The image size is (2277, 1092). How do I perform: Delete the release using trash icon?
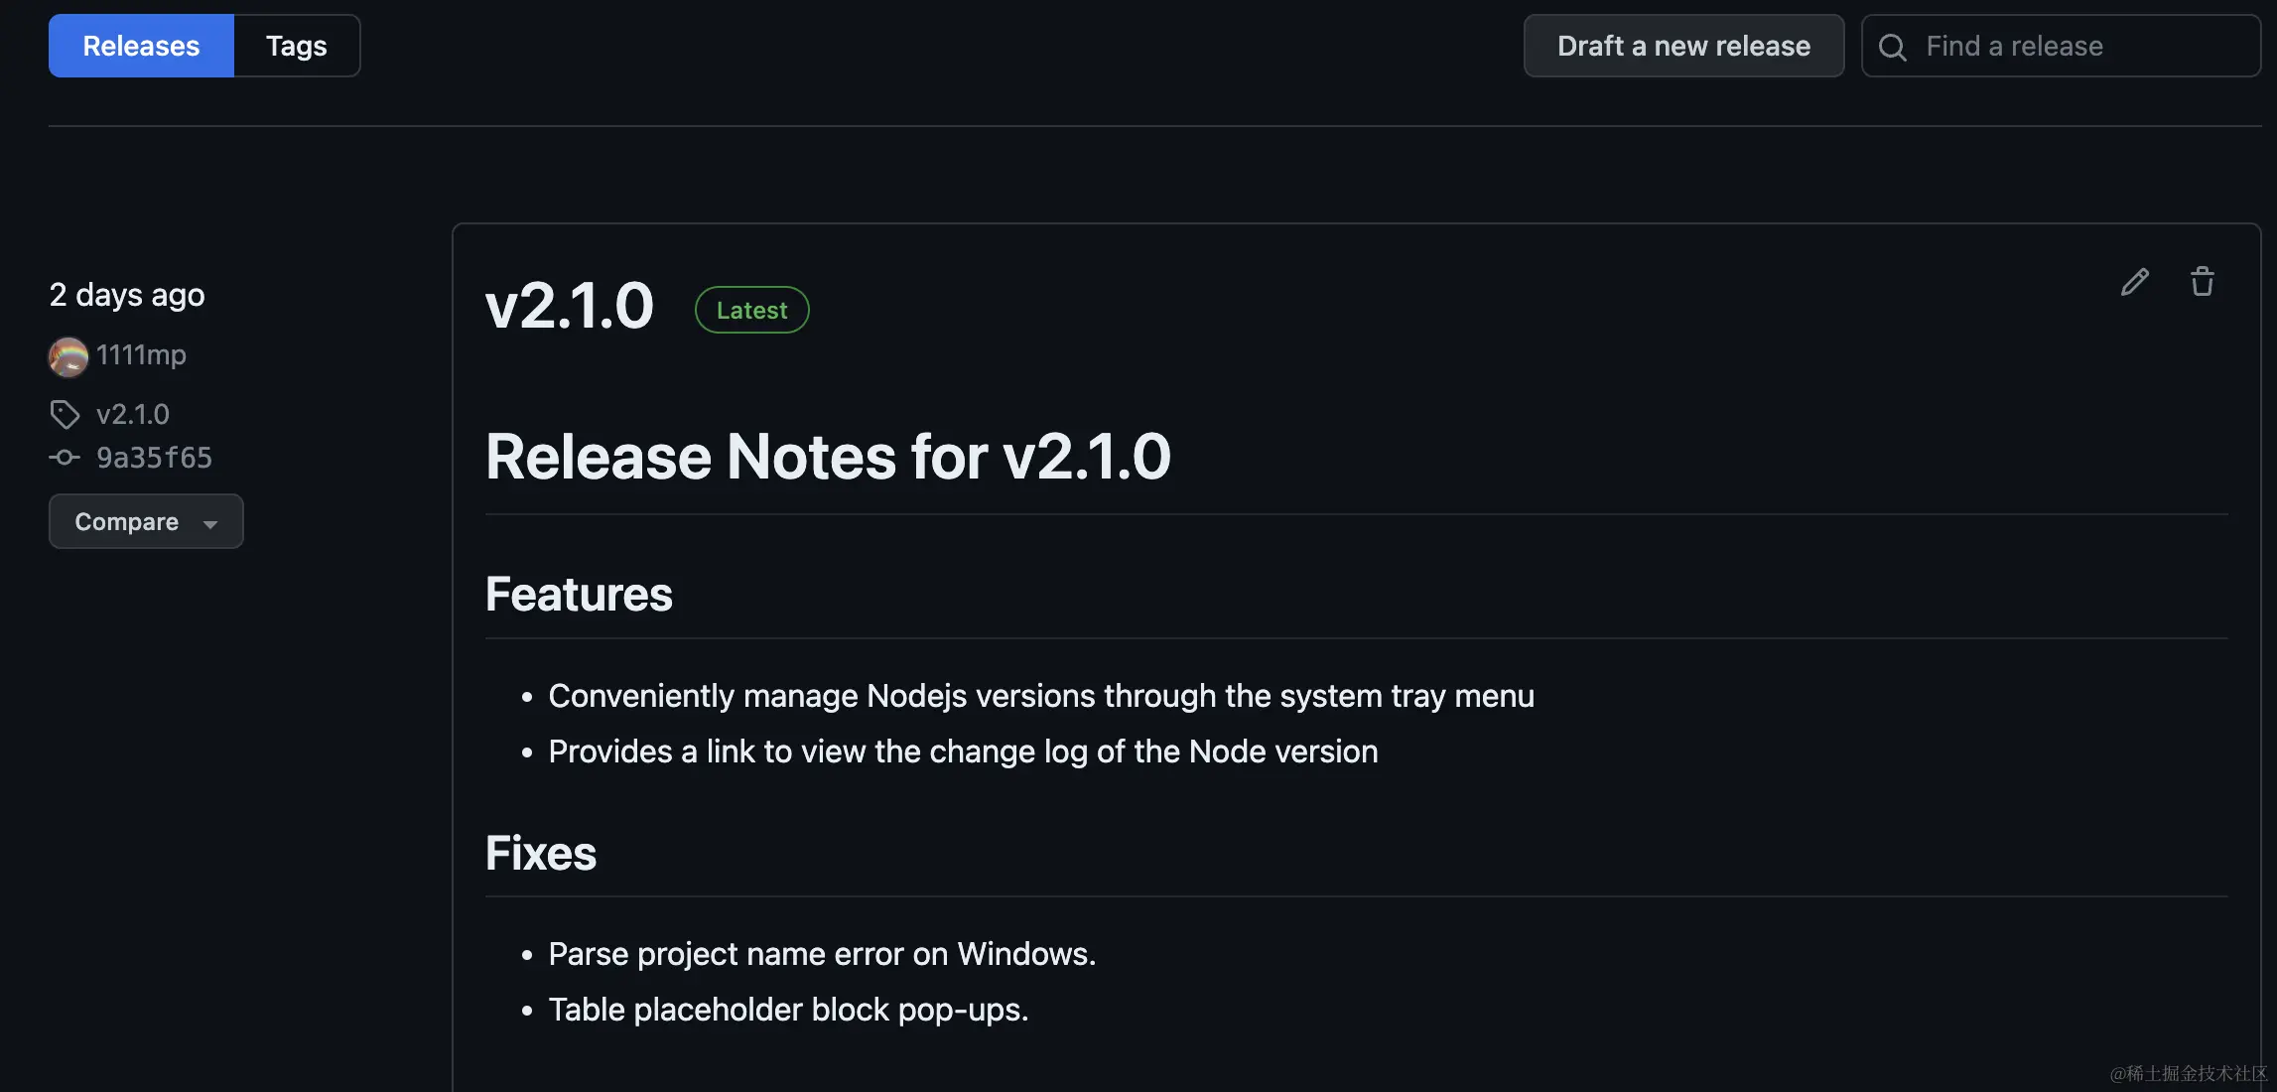coord(2203,282)
